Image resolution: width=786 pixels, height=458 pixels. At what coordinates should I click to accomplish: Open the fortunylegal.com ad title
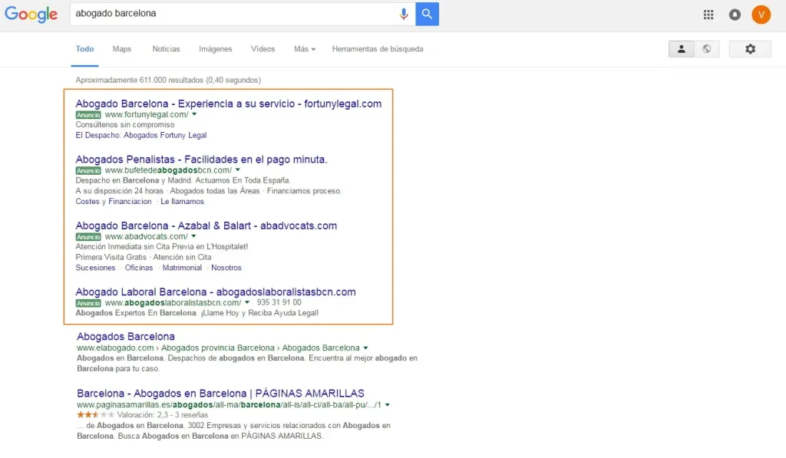[229, 104]
